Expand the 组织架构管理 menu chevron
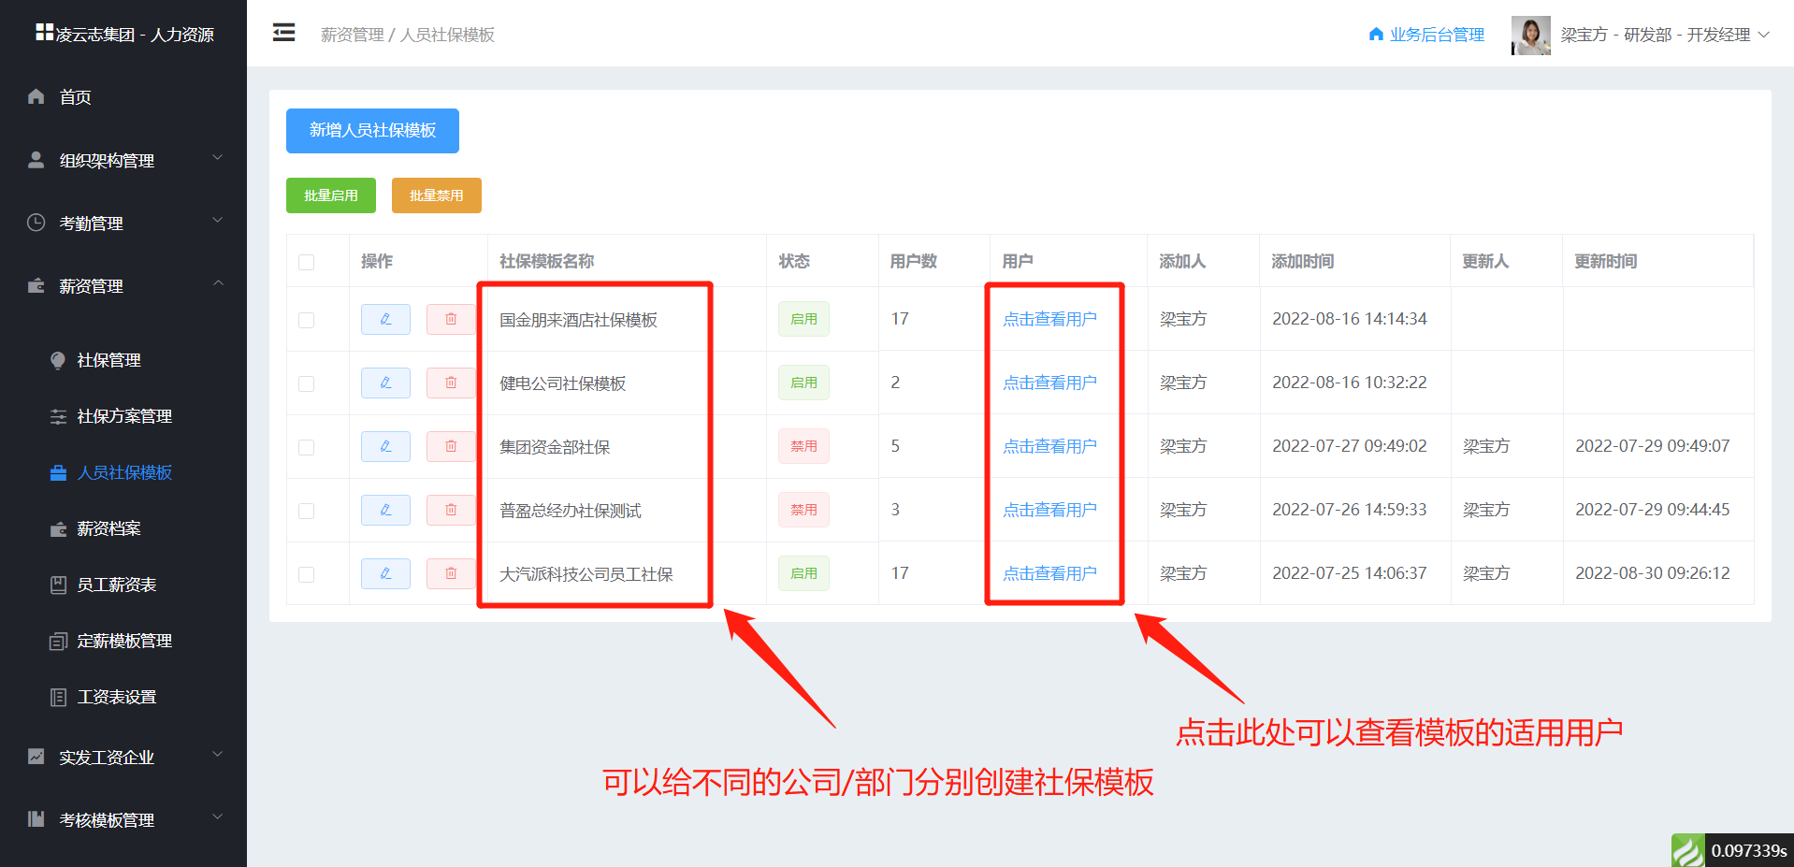1794x867 pixels. [x=217, y=158]
